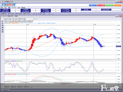Expand the arrow beside the second layout icon
This screenshot has width=123, height=92.
pyautogui.click(x=45, y=14)
